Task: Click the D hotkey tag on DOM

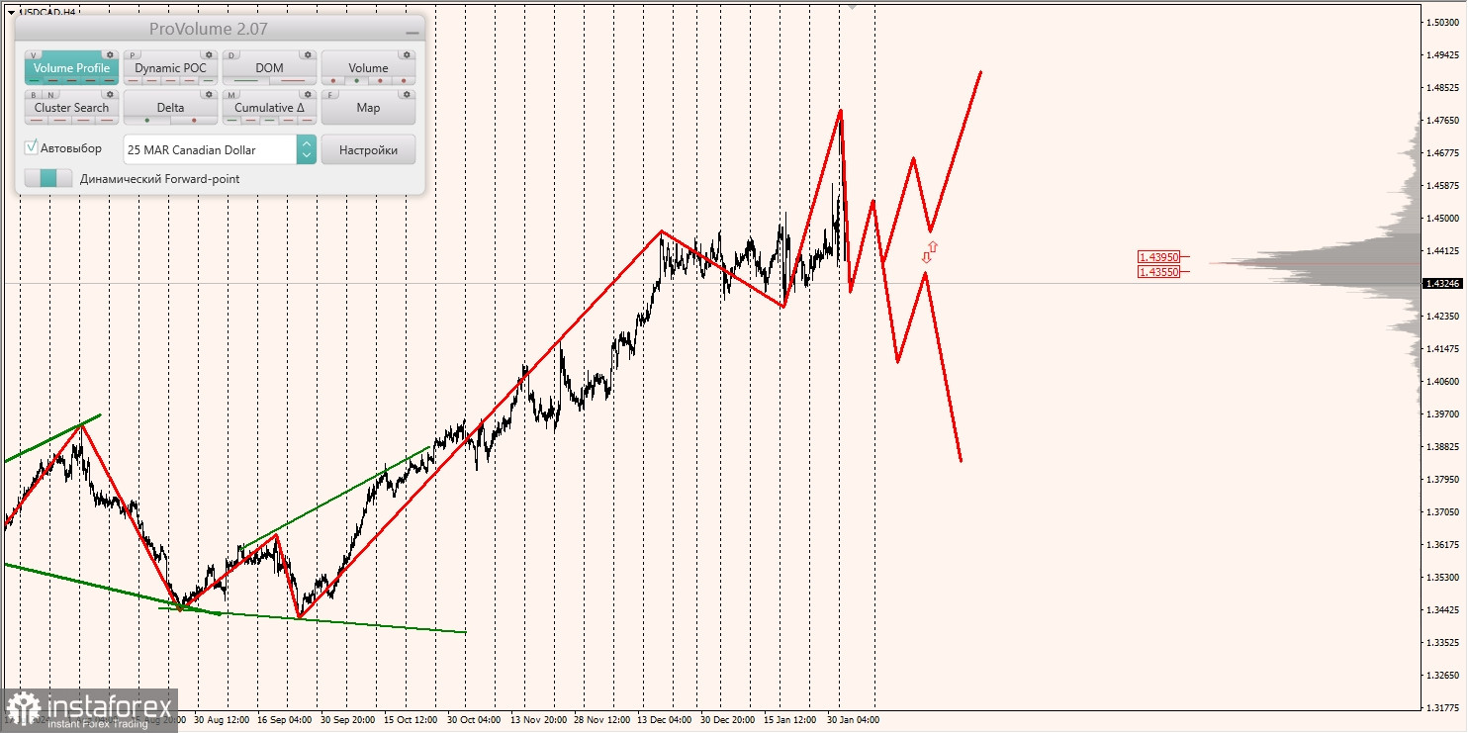Action: click(231, 55)
